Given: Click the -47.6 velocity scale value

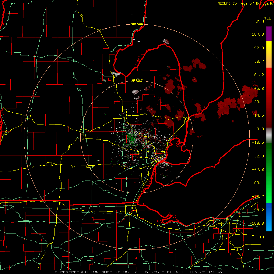Looking at the screenshot, I should 258,170.
